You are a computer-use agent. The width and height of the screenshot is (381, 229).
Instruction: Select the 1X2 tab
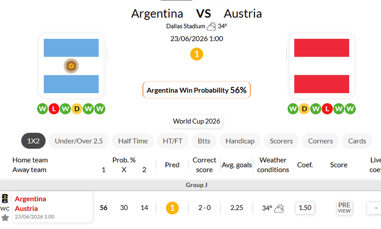click(33, 141)
